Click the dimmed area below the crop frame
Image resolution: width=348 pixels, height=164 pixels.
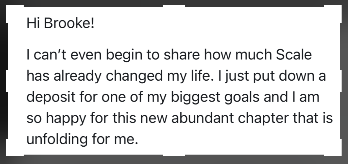(x=174, y=160)
